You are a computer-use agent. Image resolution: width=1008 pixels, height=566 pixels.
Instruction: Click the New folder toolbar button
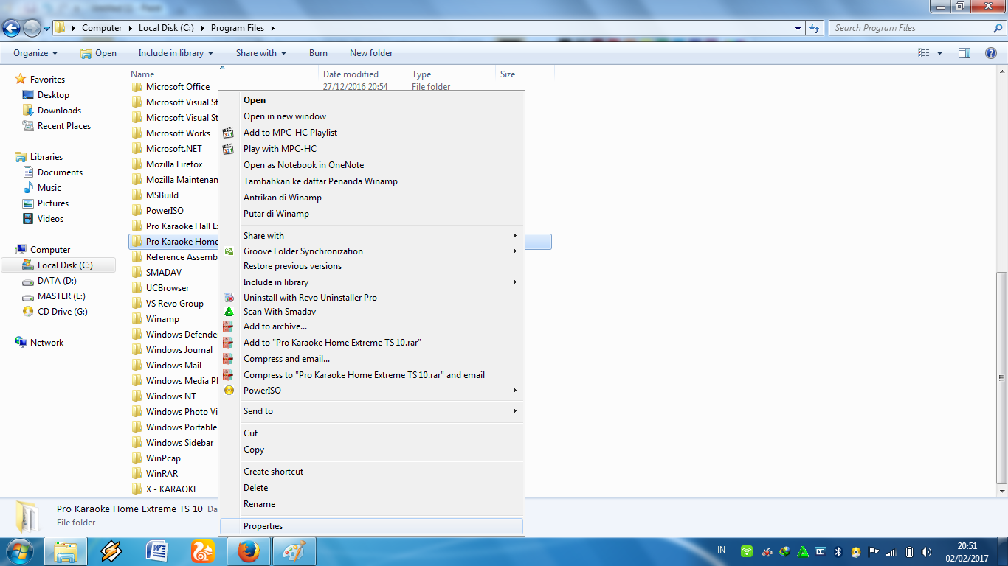pyautogui.click(x=371, y=53)
